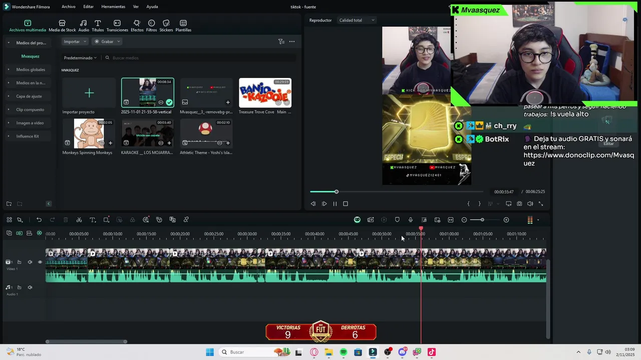This screenshot has width=641, height=360.
Task: Open the Grabar dropdown
Action: click(x=107, y=41)
